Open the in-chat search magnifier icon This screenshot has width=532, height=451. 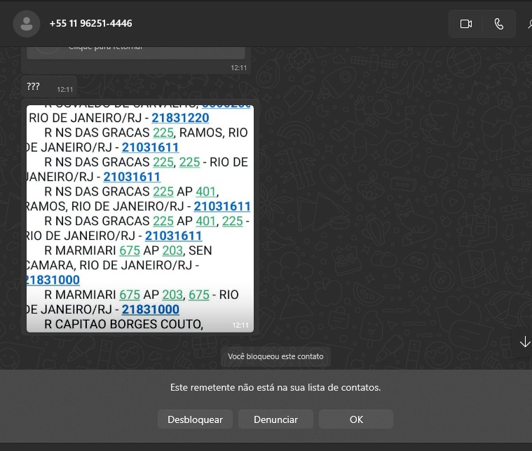point(528,24)
